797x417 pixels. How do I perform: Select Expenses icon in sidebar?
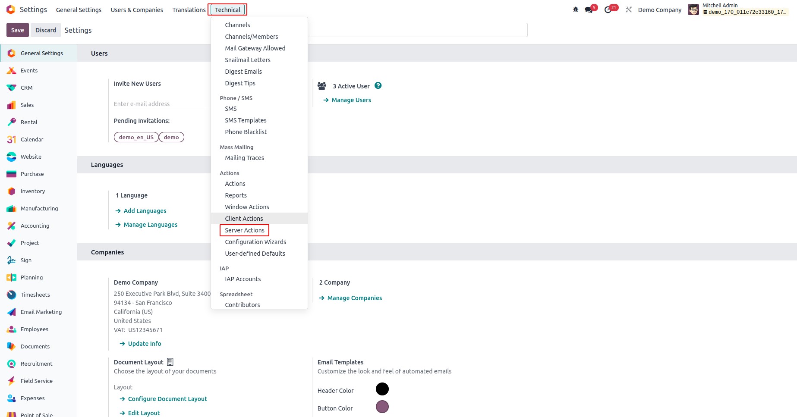click(x=12, y=398)
